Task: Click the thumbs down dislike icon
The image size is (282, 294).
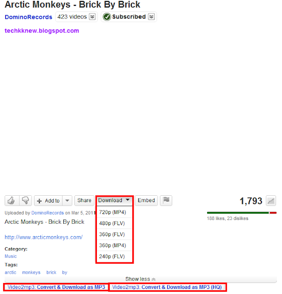Action: coord(26,201)
